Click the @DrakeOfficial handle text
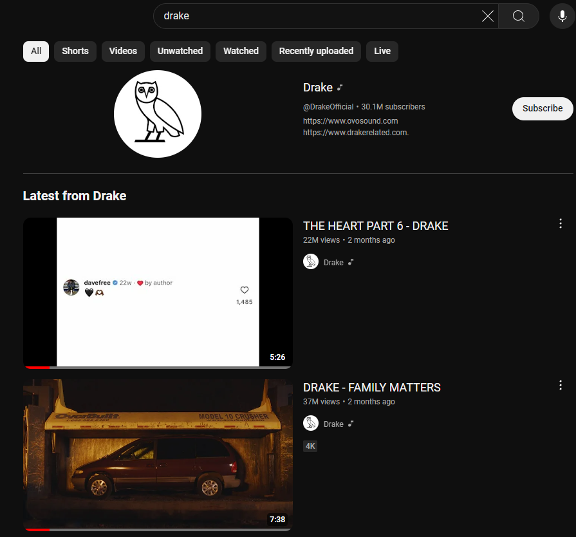 pos(328,107)
